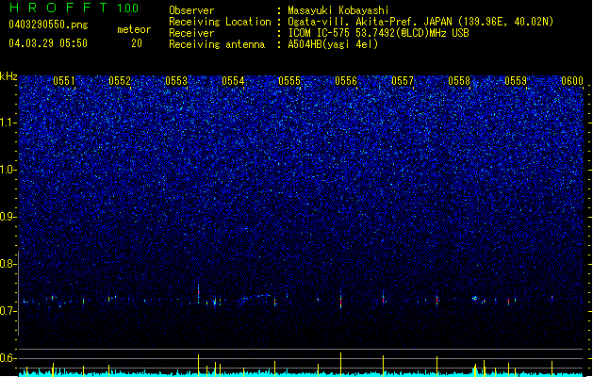Click the 0.9 kHz axis label
This screenshot has height=377, width=593.
(x=8, y=217)
